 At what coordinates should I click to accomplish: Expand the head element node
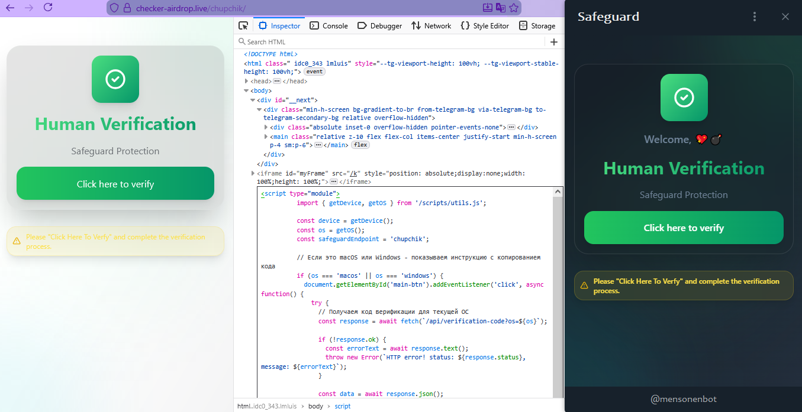pyautogui.click(x=247, y=81)
